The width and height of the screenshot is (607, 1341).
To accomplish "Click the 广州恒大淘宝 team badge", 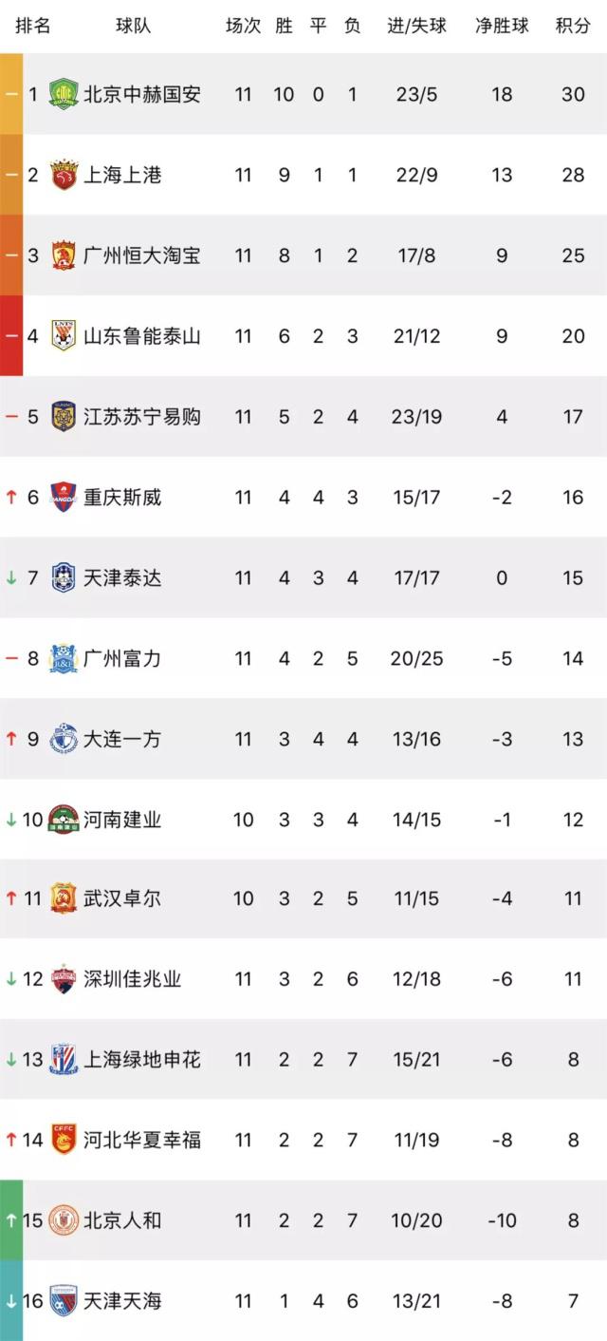I will [64, 255].
